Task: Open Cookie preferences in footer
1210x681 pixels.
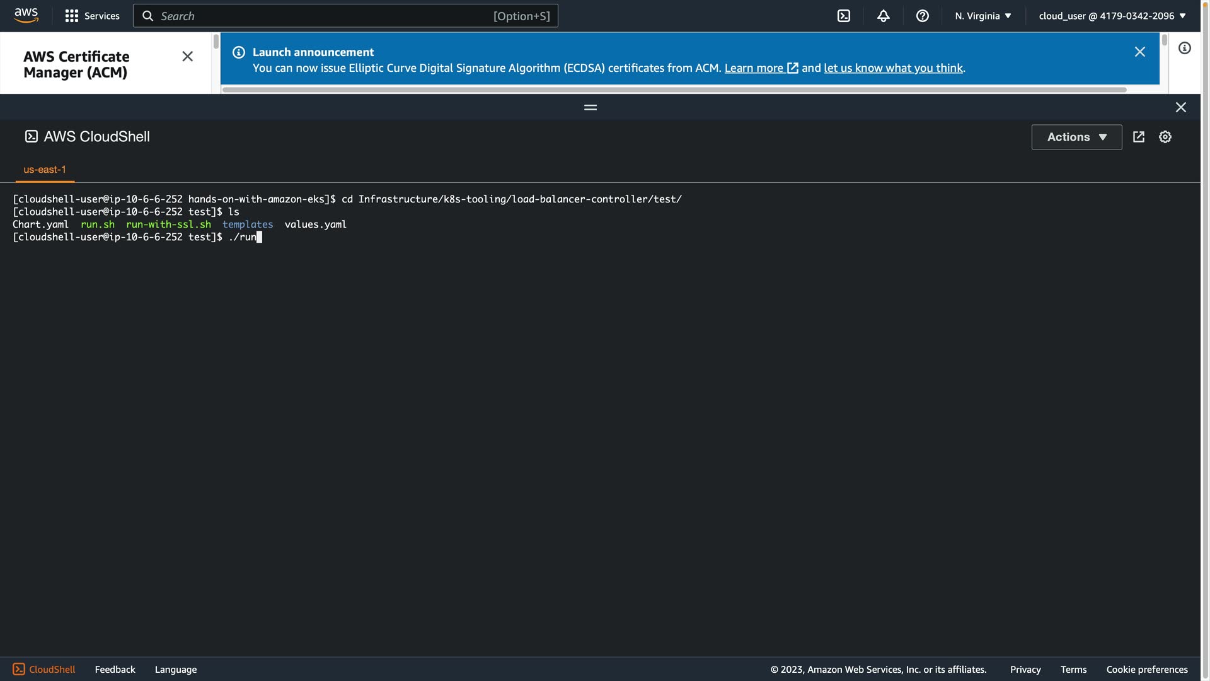Action: [1146, 669]
